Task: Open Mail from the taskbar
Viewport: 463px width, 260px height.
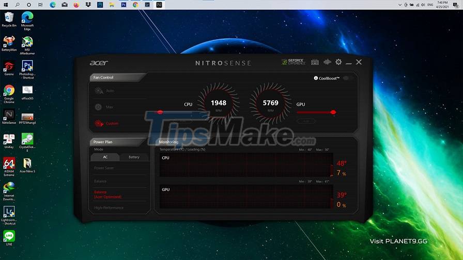Action: (x=65, y=5)
